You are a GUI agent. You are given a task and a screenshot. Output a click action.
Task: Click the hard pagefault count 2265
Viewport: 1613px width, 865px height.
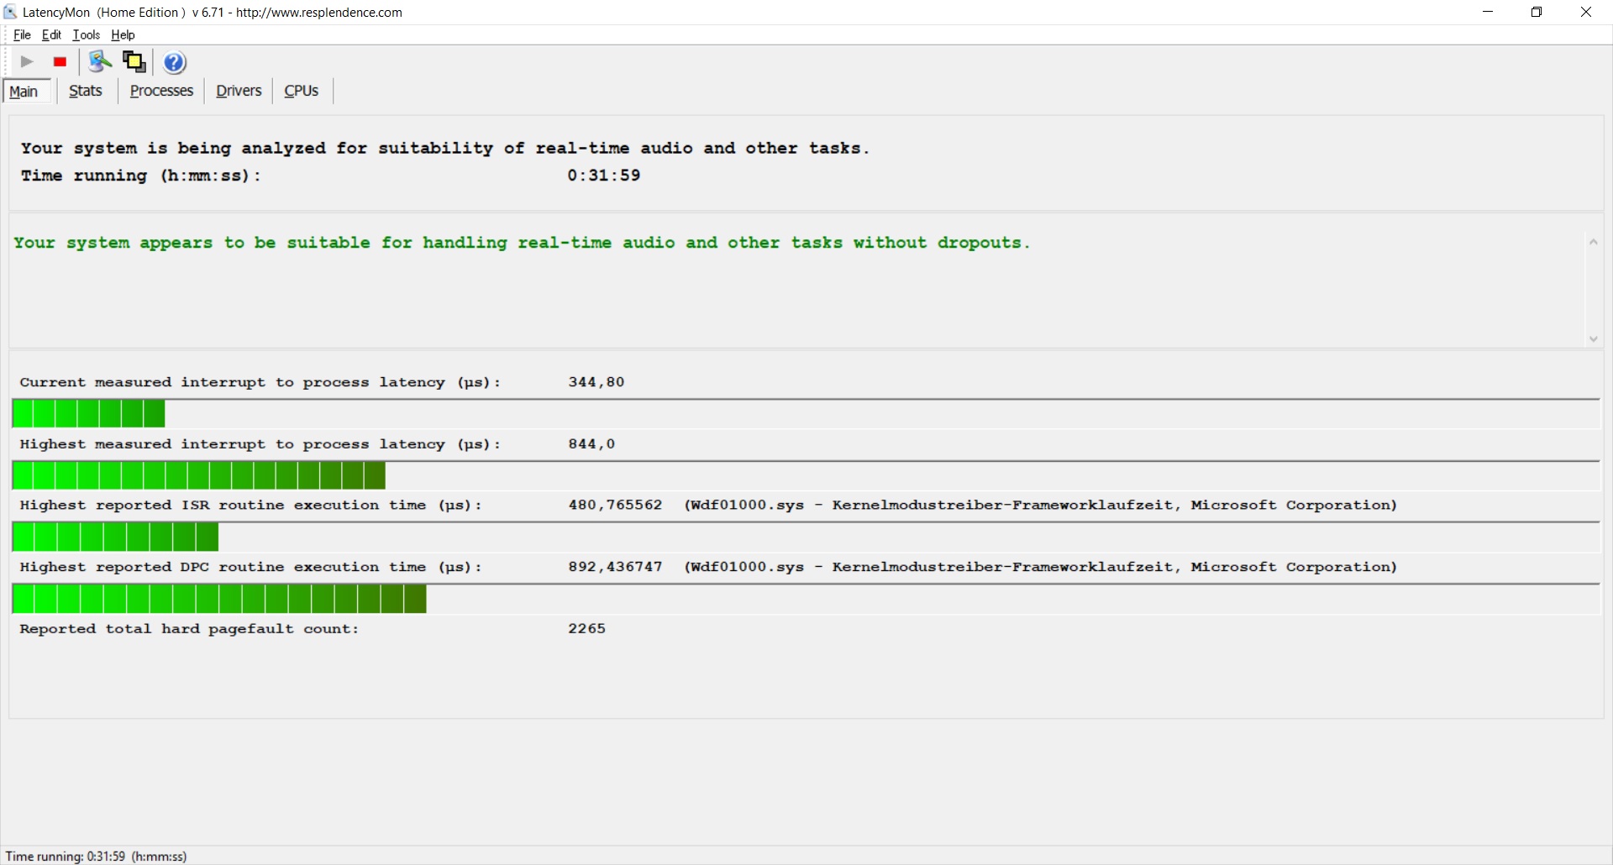point(586,629)
